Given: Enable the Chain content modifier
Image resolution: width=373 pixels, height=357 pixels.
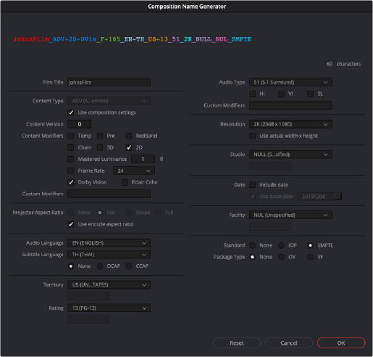Looking at the screenshot, I should coord(71,147).
